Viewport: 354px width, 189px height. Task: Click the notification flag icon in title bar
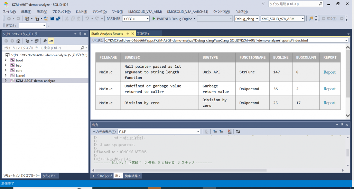pos(264,4)
